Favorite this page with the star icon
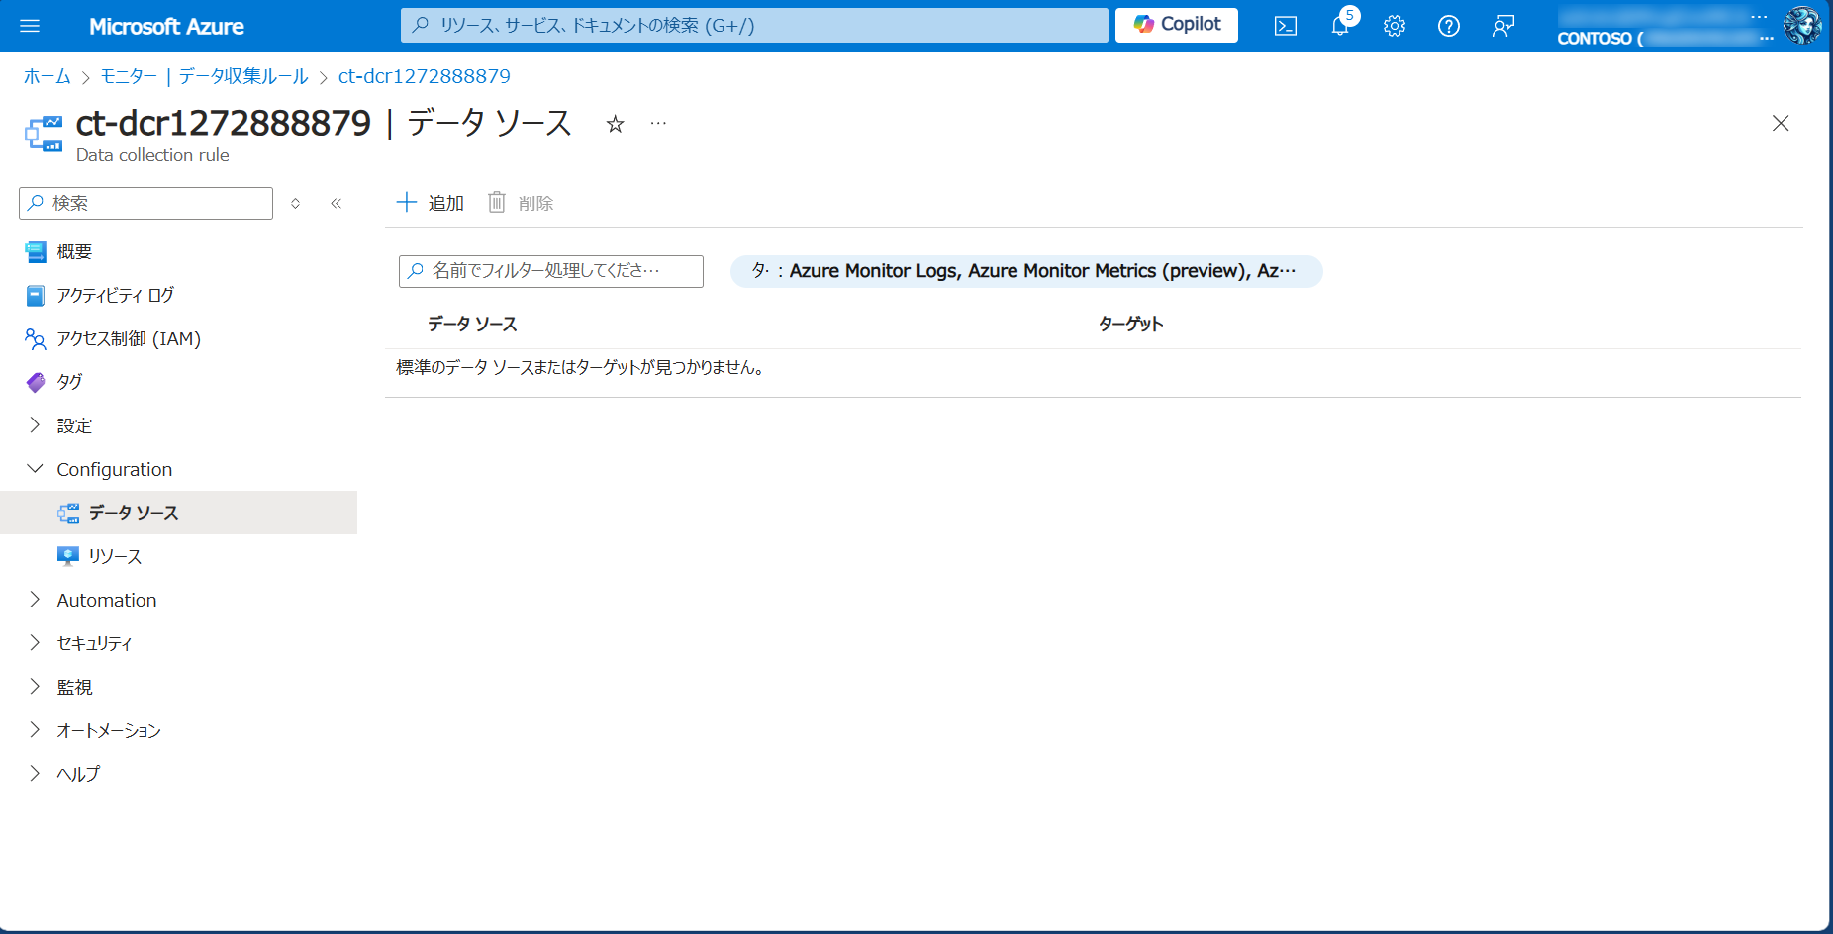Screen dimensions: 1833x934 pyautogui.click(x=615, y=124)
